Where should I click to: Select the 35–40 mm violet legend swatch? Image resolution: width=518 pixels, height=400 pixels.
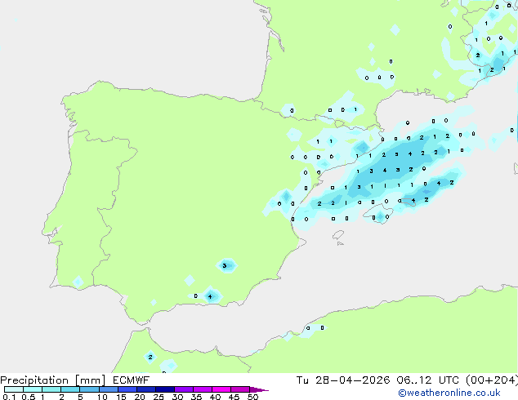point(203,389)
